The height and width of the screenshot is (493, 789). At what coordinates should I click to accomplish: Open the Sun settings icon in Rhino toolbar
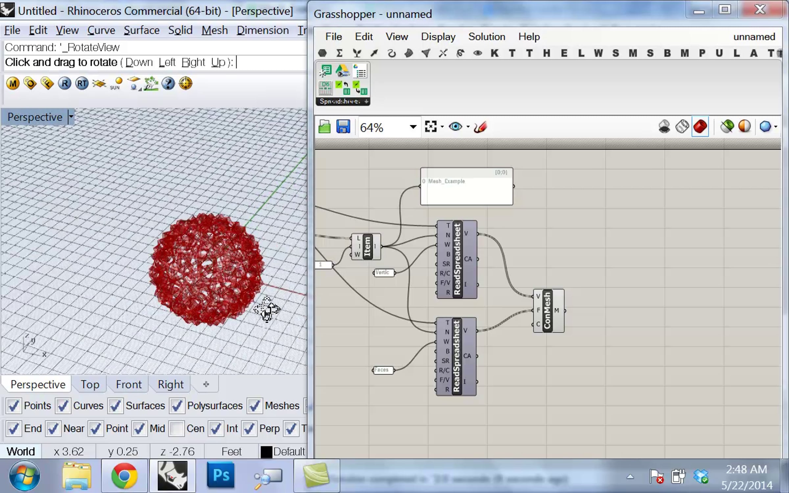tap(116, 83)
